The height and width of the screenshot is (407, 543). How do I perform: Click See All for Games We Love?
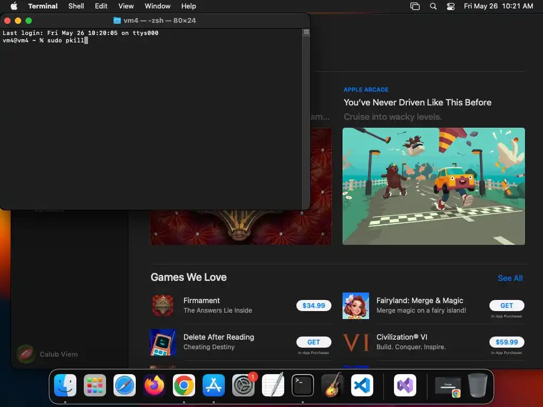(x=510, y=278)
